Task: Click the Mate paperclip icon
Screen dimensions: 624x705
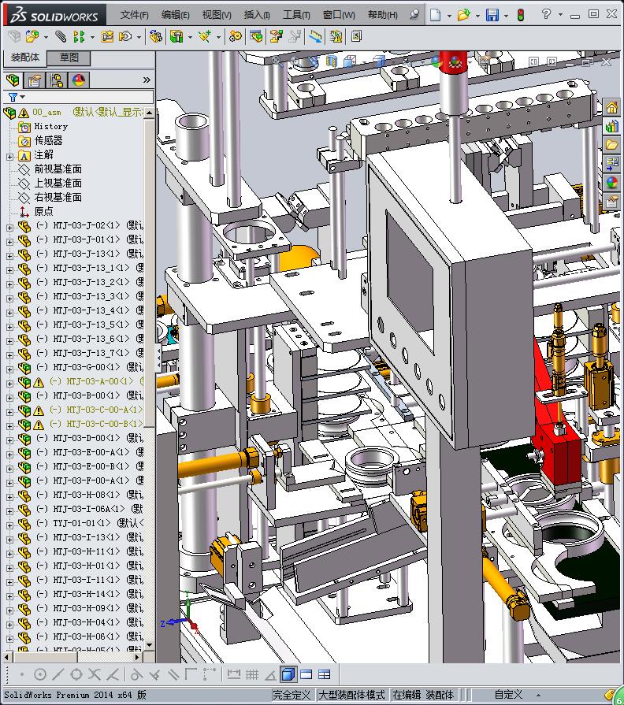Action: click(60, 36)
